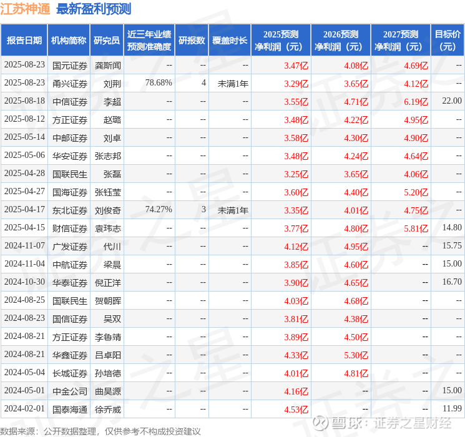The width and height of the screenshot is (465, 437).
Task: Click analyst name 贺朝晖
Action: (x=107, y=301)
